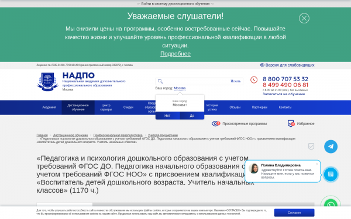Click the Искать search button

point(236,81)
